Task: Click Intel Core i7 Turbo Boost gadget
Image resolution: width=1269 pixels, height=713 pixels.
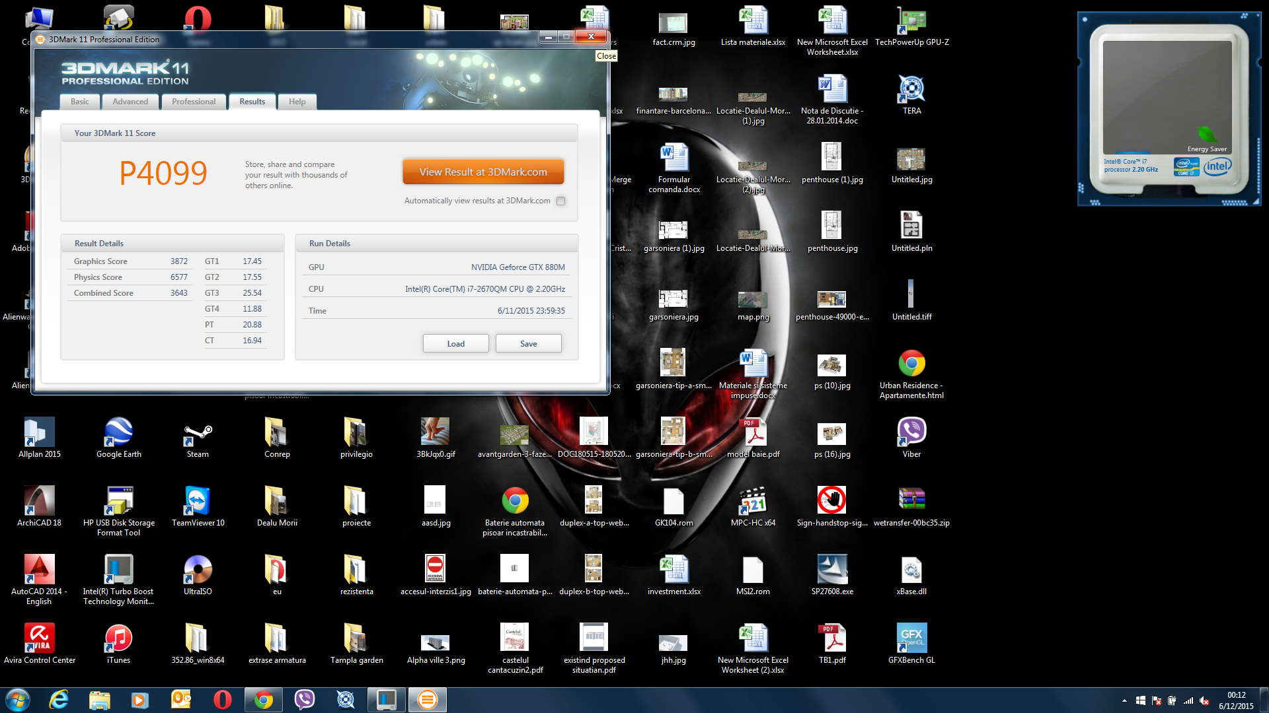Action: pyautogui.click(x=1169, y=109)
